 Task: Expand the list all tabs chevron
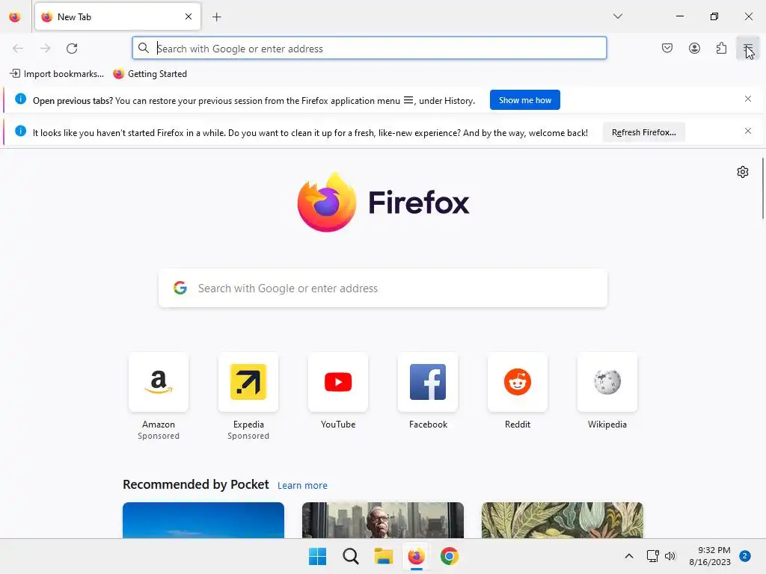pyautogui.click(x=617, y=16)
